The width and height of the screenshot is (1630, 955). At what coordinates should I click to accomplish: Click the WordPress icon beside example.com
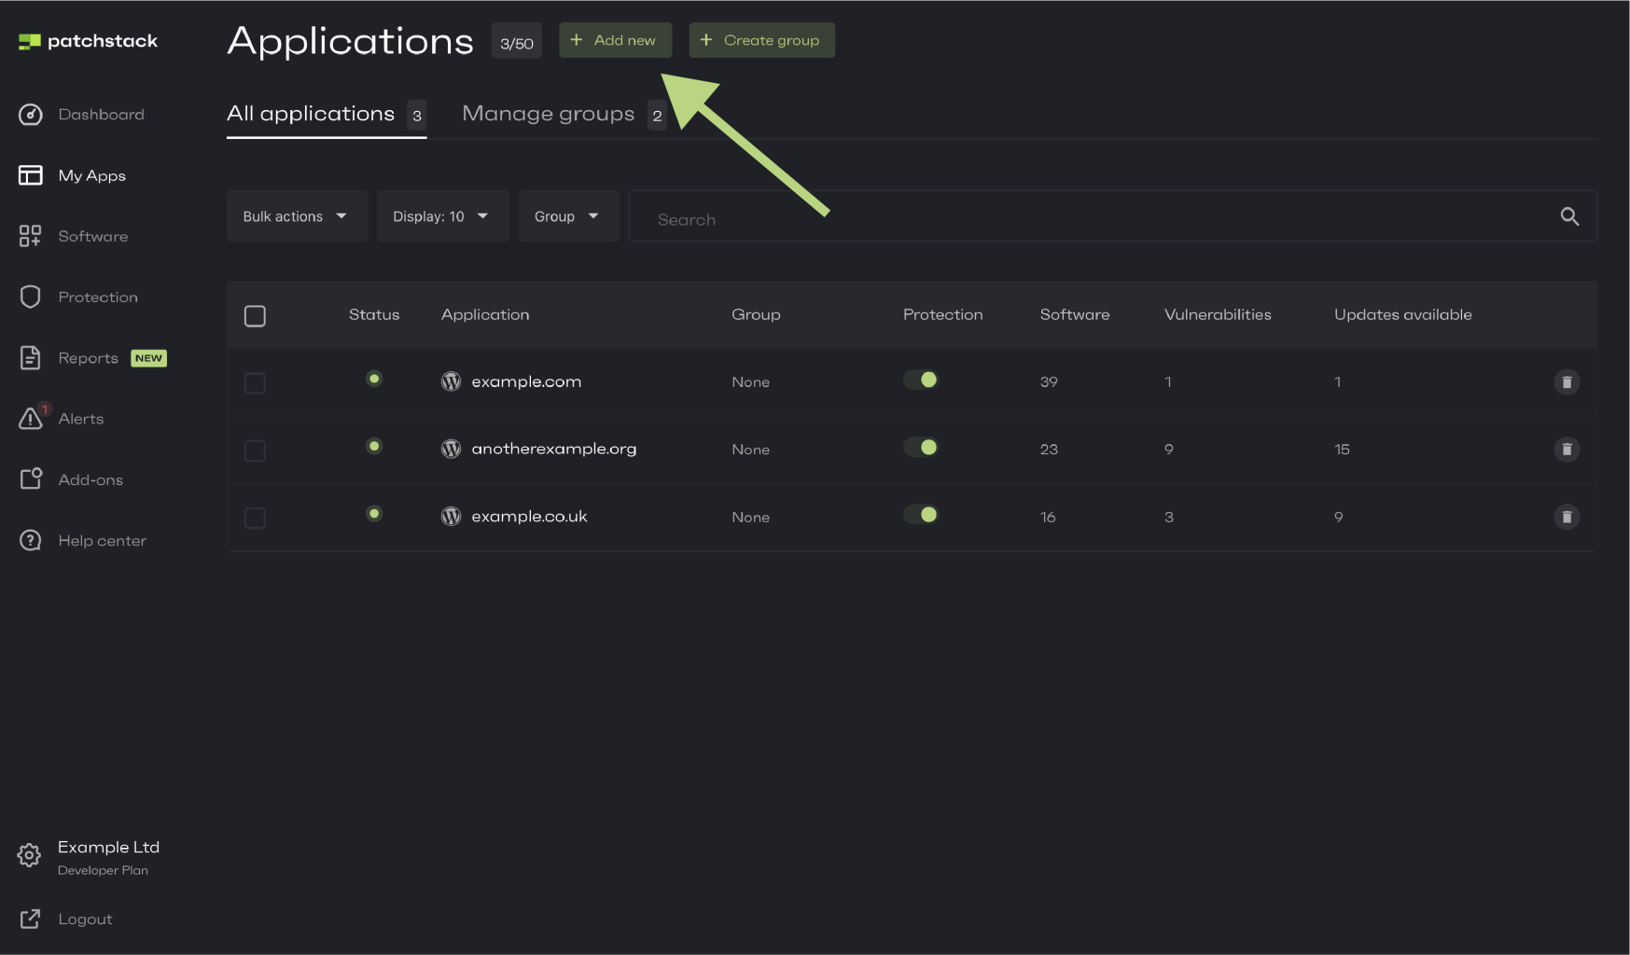tap(451, 381)
